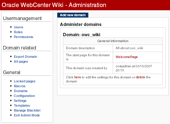Go to Templates page
This screenshot has width=170, height=124.
pyautogui.click(x=22, y=105)
